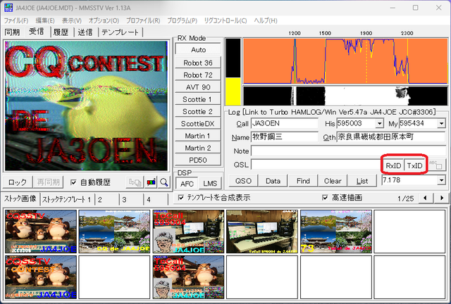Switch to 同期 tab
This screenshot has height=304, width=451.
[13, 32]
